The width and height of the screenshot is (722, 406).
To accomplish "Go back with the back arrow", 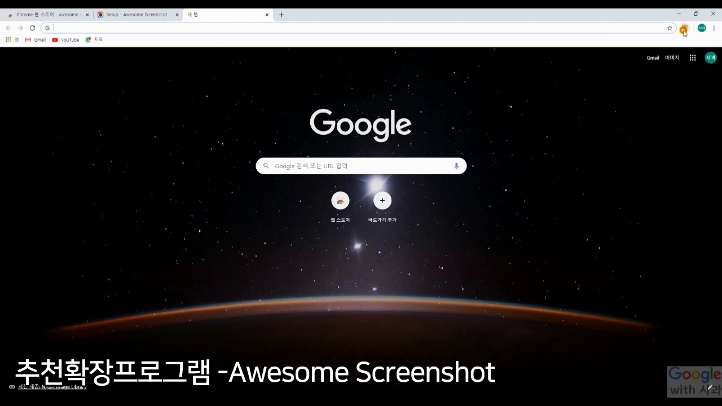I will coord(8,28).
